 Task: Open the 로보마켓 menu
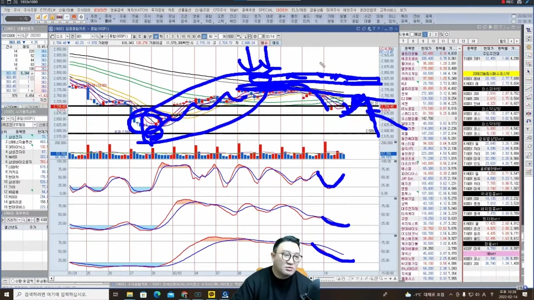(x=100, y=10)
